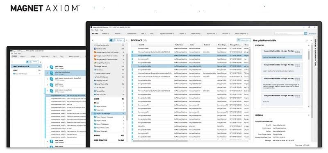Viewport: 328px width, 153px height.
Task: Click the QQ chat artifact icon
Action: [x=95, y=103]
